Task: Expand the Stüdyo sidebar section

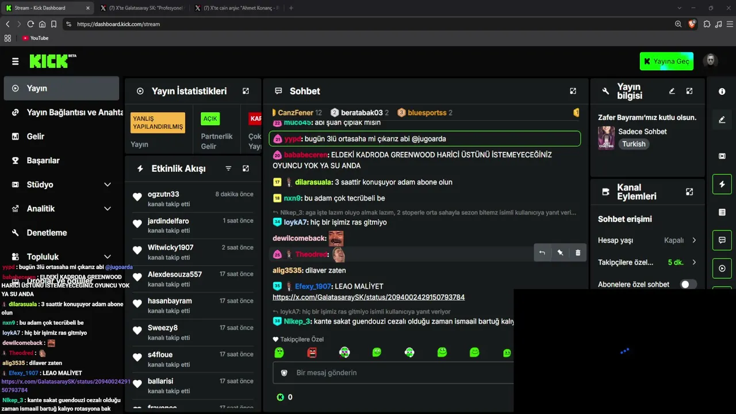Action: 107,185
